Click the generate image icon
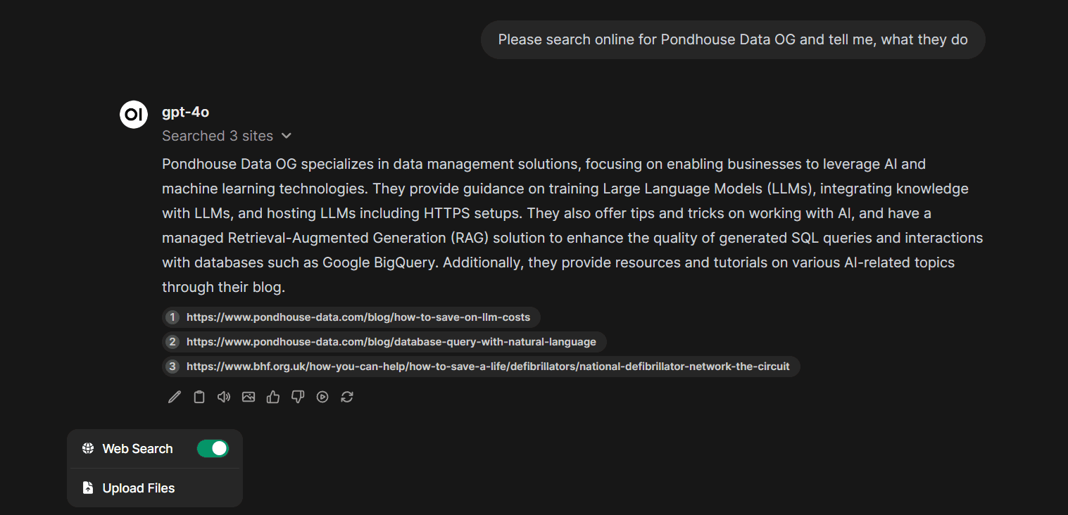Screen dimensions: 1068x515 [x=249, y=397]
